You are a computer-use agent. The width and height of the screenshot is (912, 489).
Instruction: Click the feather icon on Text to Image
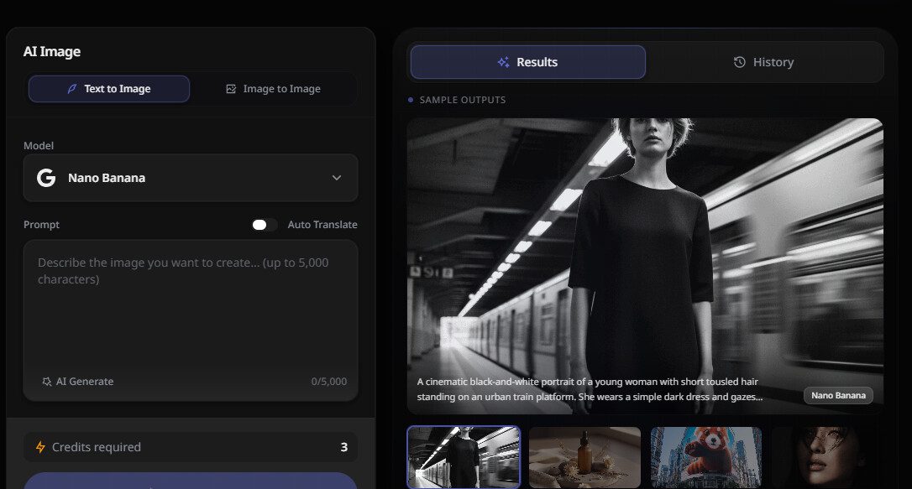[72, 89]
